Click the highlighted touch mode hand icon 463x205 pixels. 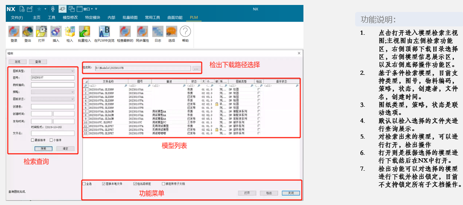tap(62, 9)
